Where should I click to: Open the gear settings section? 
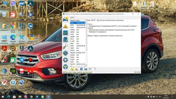coord(65,60)
